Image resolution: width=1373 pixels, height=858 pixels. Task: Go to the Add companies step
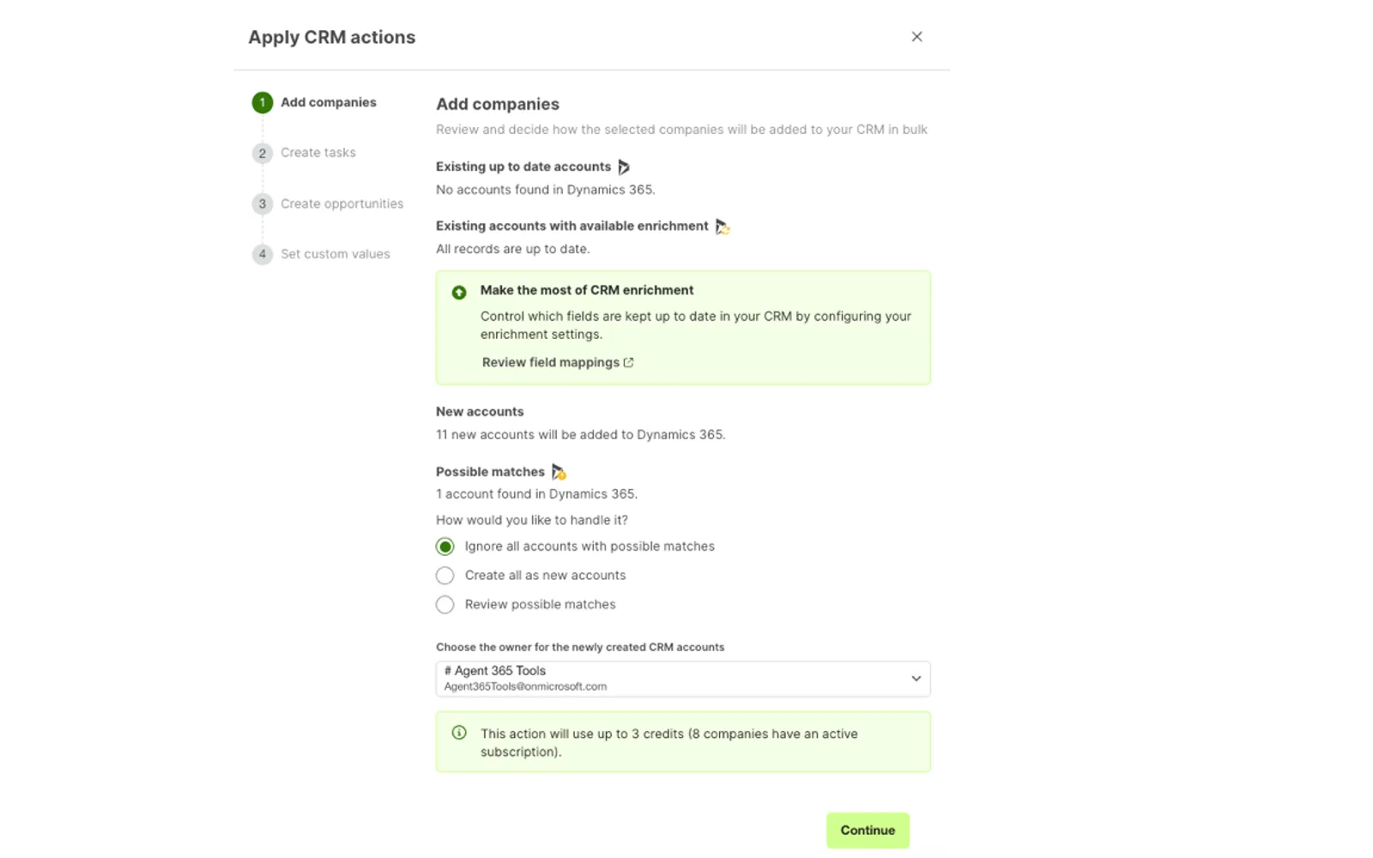[329, 102]
